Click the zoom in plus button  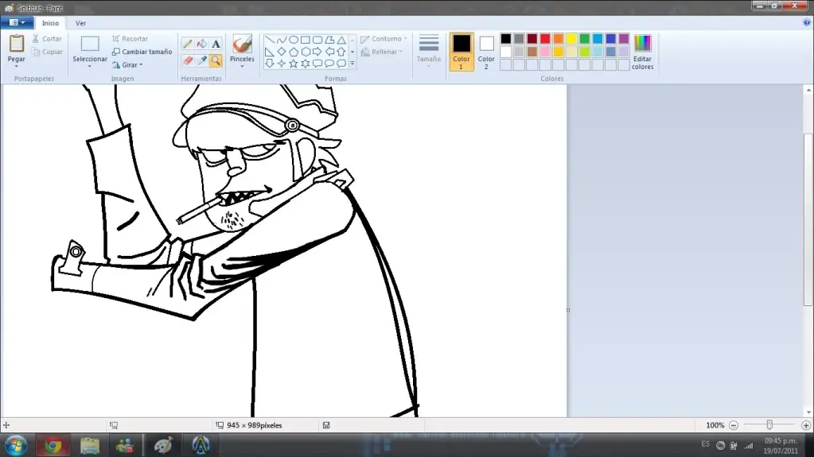pyautogui.click(x=806, y=425)
